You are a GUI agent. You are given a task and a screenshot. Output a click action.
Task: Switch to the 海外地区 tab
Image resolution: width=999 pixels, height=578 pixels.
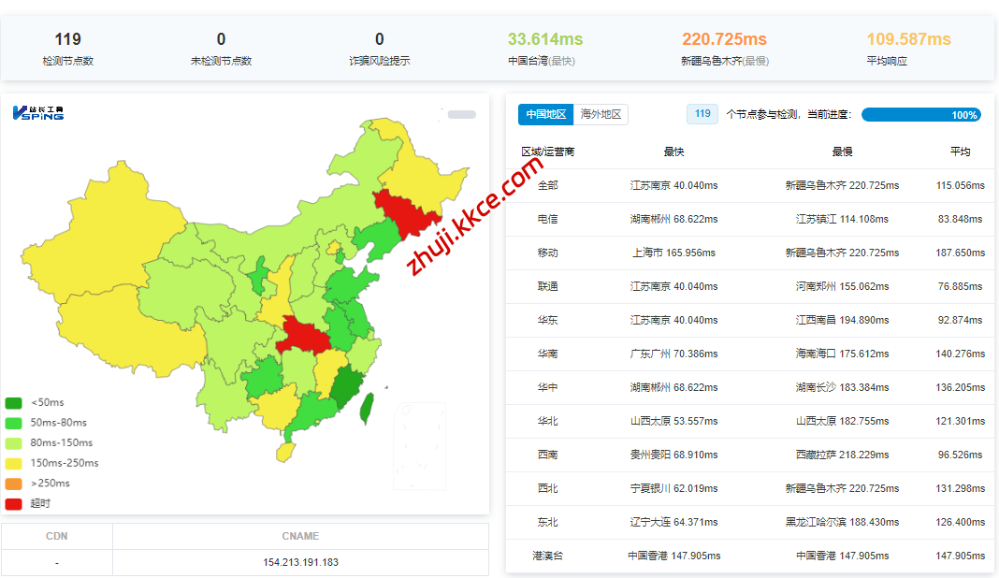[601, 114]
